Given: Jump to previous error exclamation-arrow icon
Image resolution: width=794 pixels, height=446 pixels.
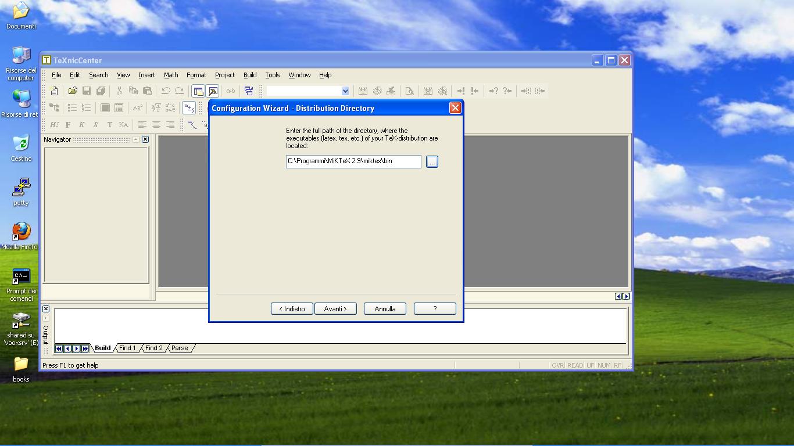Looking at the screenshot, I should click(475, 91).
